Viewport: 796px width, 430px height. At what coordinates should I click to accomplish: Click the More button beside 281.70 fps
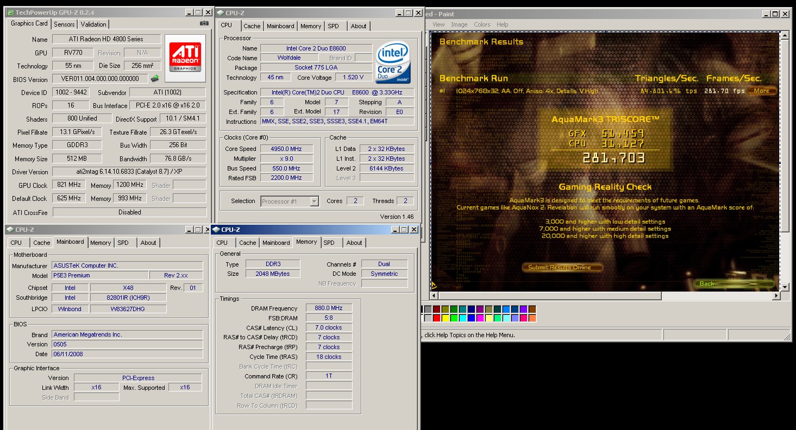tap(761, 91)
